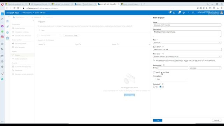Switch to Copy data from Amazon tab
Viewport: 224px width, 126px height.
[62, 4]
